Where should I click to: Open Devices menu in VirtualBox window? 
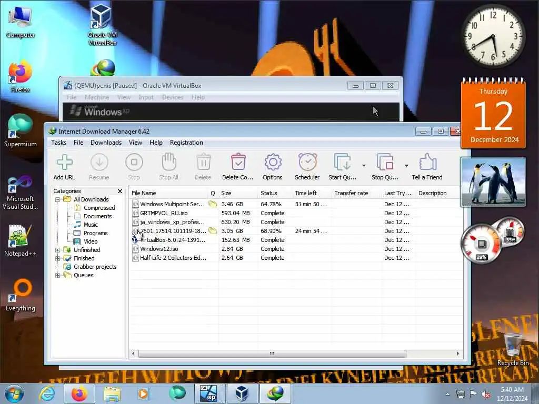[x=173, y=97]
